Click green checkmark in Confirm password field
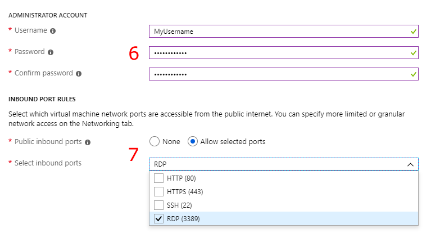Viewport: 431px width, 233px height. click(x=413, y=74)
